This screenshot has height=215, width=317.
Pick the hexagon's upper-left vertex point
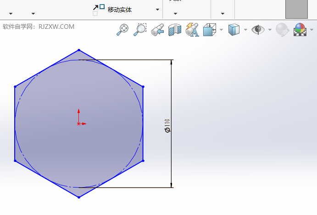pyautogui.click(x=15, y=86)
